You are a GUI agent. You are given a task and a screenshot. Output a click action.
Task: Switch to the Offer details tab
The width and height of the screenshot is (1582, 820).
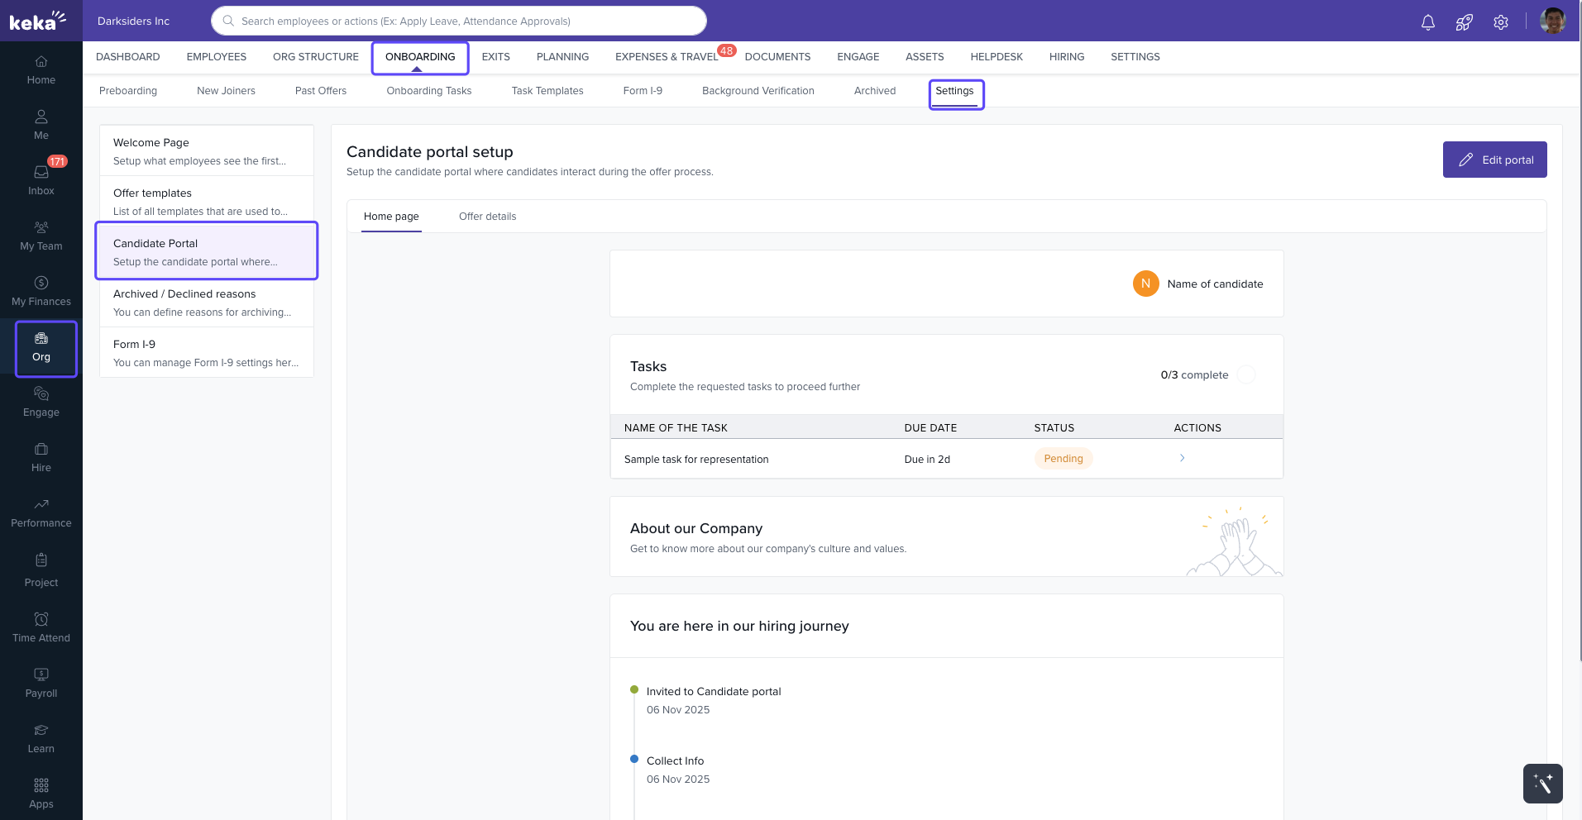(x=487, y=217)
